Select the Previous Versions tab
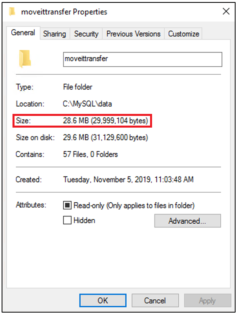 tap(134, 34)
